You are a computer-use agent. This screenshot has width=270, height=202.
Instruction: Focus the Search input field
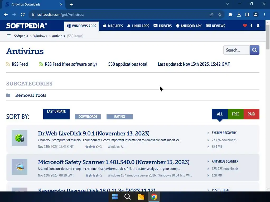coord(237,50)
